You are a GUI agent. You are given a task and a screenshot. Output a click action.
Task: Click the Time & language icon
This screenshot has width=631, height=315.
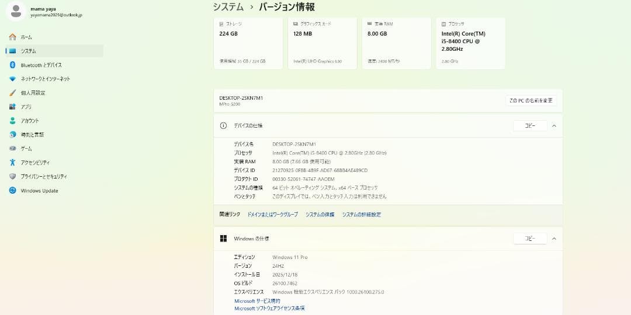click(x=12, y=135)
